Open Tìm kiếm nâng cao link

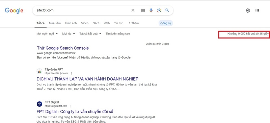pyautogui.click(x=118, y=34)
